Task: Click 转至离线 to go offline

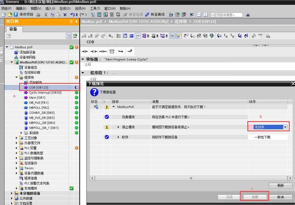Action: 155,14
